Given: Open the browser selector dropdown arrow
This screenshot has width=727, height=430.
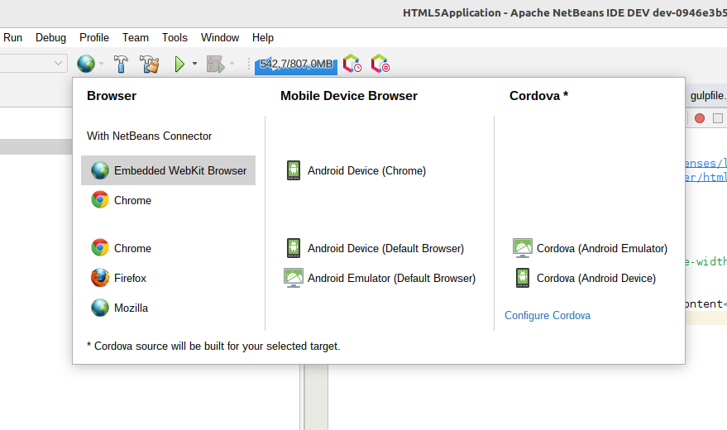Looking at the screenshot, I should click(x=101, y=64).
